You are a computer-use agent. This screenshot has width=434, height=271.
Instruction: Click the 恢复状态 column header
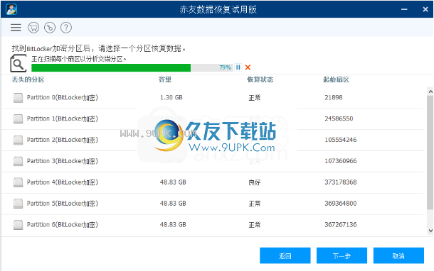[x=260, y=79]
